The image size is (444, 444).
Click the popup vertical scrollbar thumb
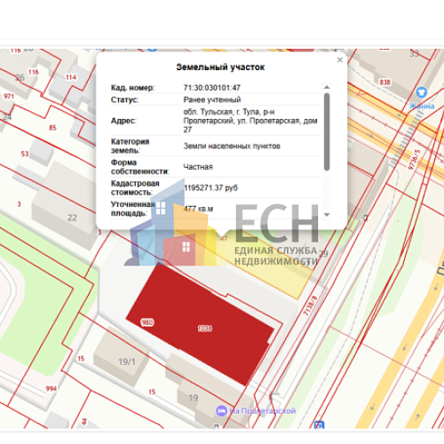[327, 131]
